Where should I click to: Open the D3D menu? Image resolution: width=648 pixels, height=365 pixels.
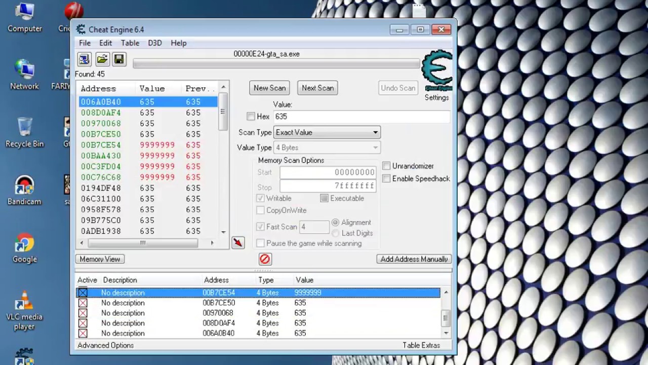[x=155, y=43]
